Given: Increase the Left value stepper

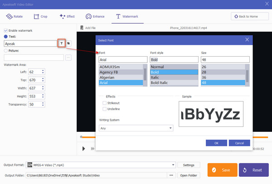Looking at the screenshot, I should pos(43,70).
